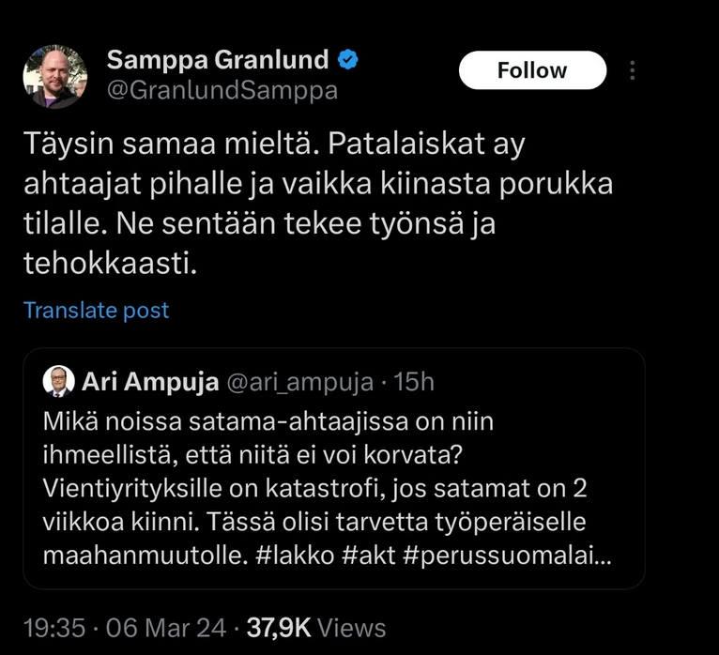Follow Samppa Granlund

point(531,70)
